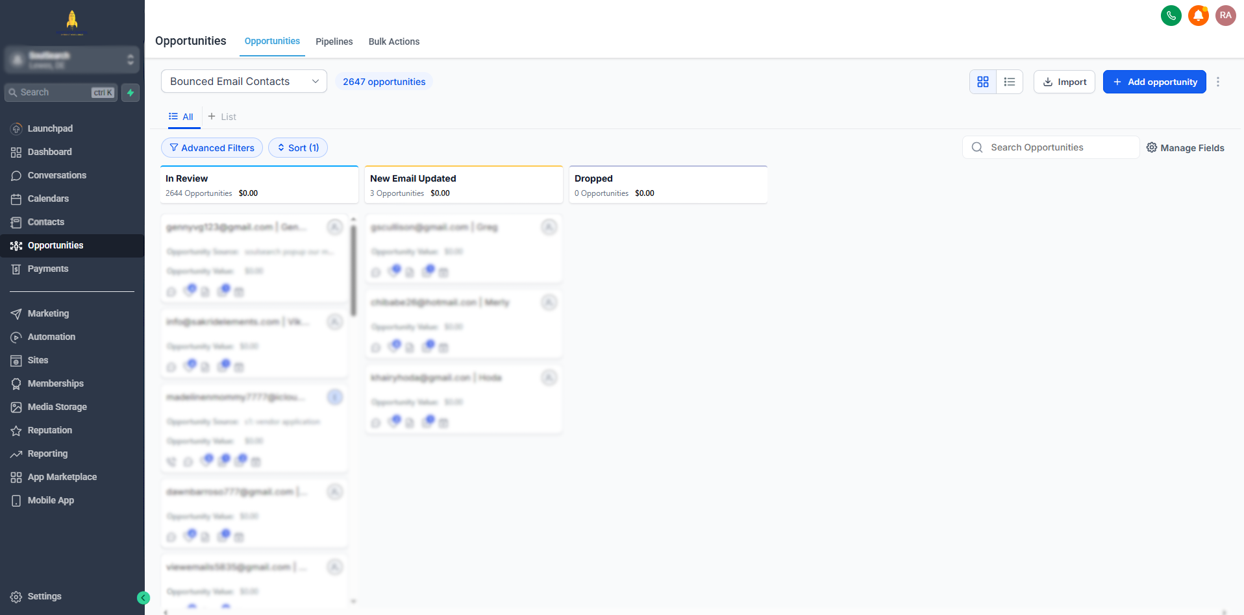
Task: Open the account switcher dropdown
Action: (72, 60)
